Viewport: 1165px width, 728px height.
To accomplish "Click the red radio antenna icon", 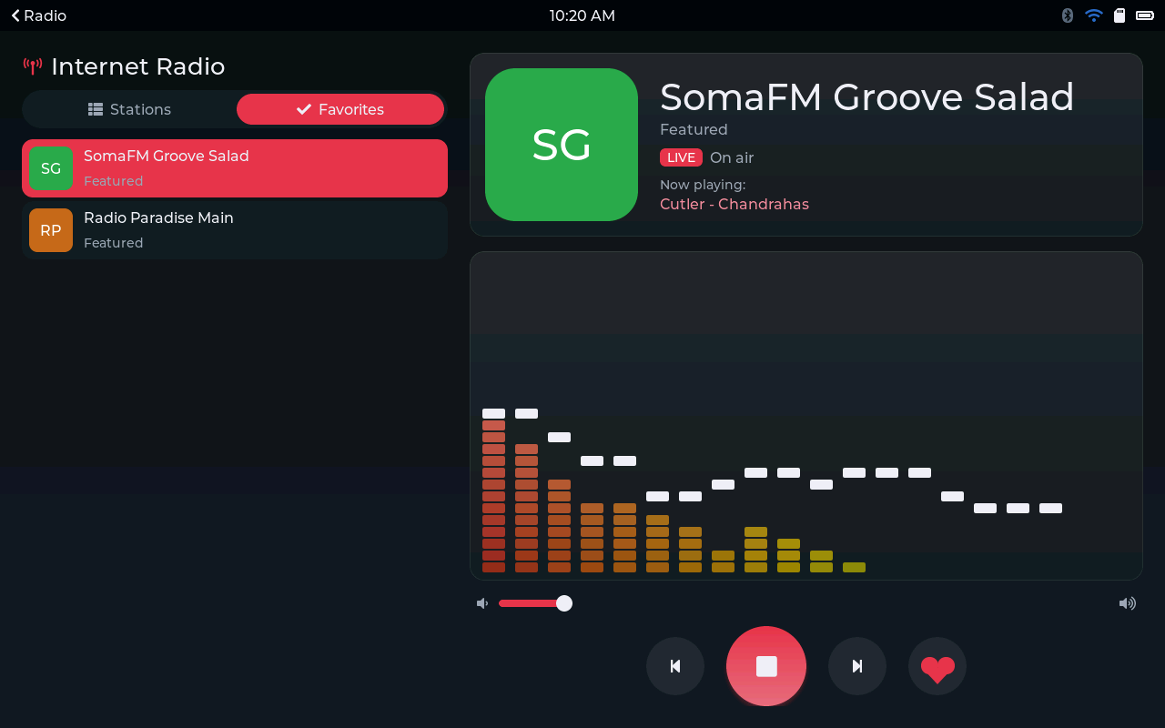I will (33, 66).
